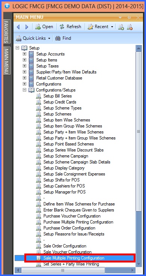The width and height of the screenshot is (146, 276).
Task: Click the Retail Customer Database folder icon
Action: (31, 78)
